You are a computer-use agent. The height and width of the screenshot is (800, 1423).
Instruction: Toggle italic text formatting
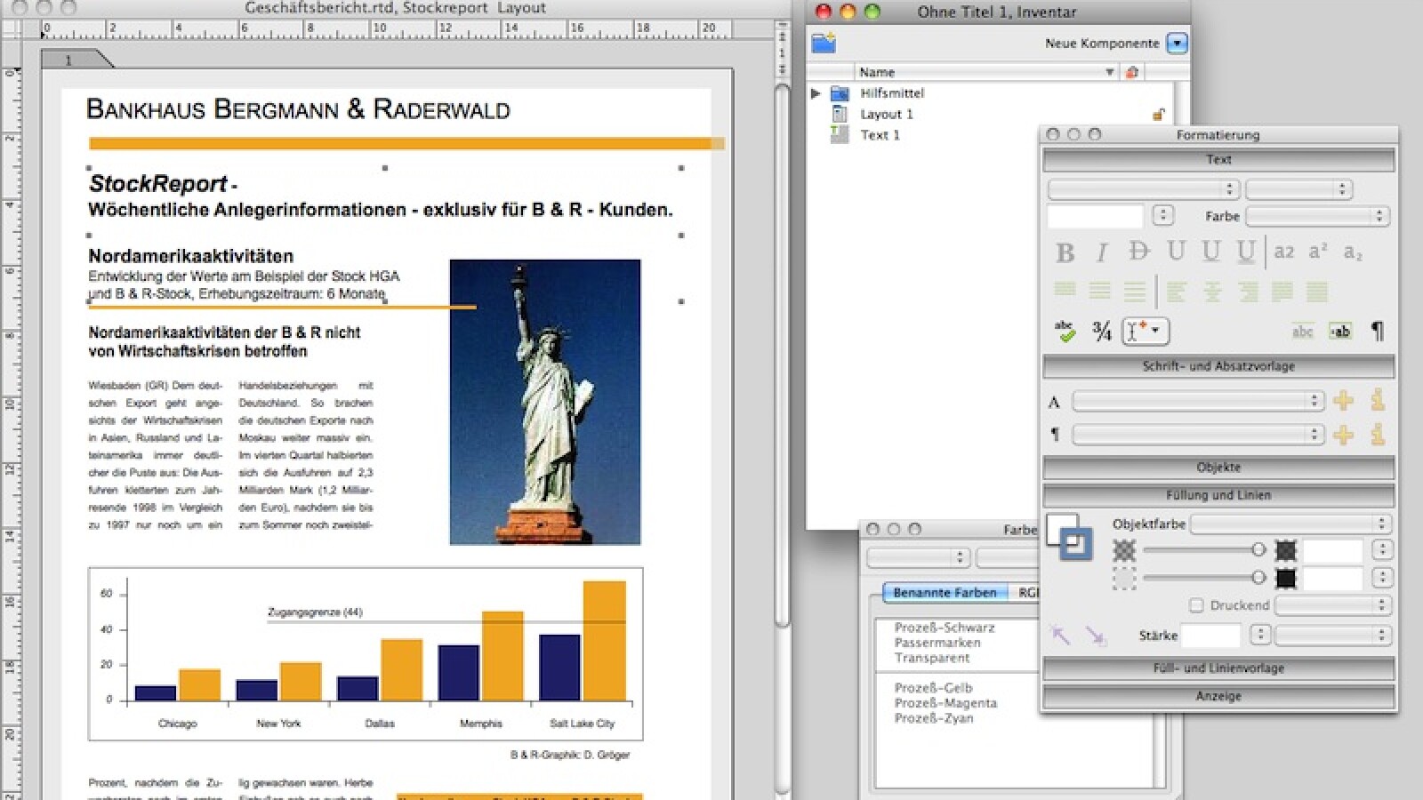1101,253
